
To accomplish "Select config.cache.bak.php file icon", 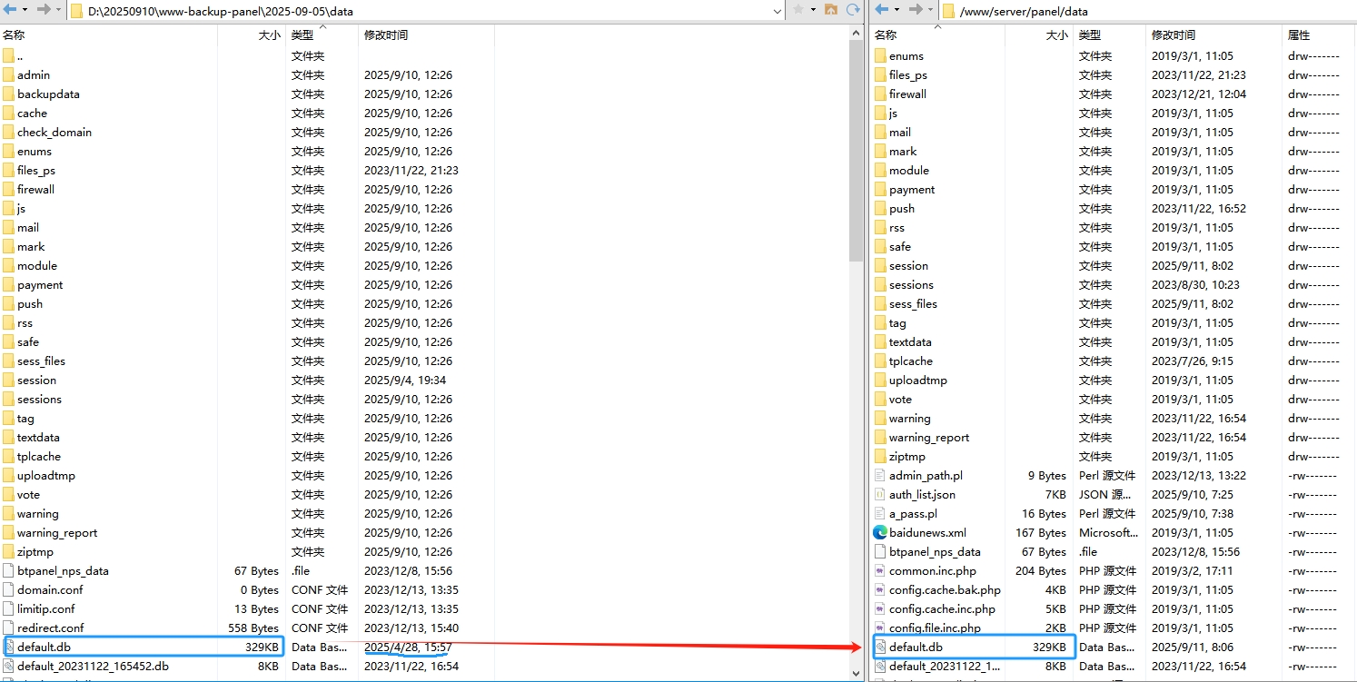I will (879, 589).
